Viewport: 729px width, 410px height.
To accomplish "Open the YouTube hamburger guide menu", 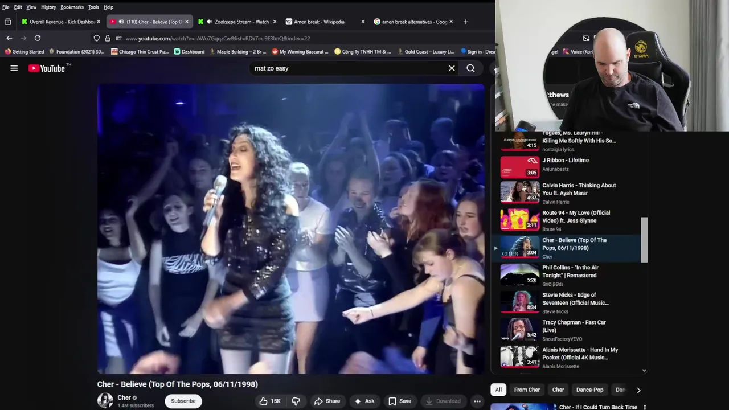I will tap(14, 68).
